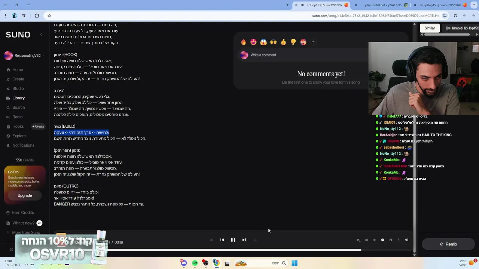Skip to previous track
The image size is (479, 269).
[x=222, y=240]
